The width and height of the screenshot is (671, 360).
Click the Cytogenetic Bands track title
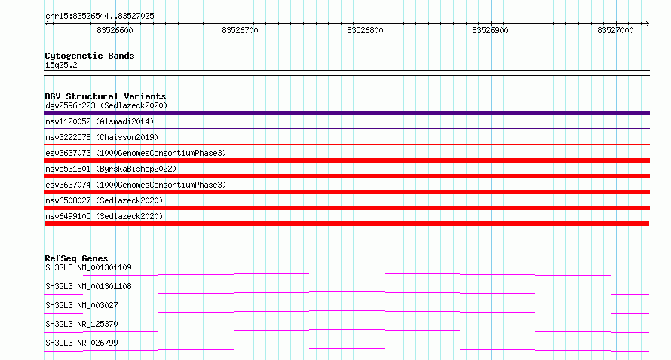point(90,56)
